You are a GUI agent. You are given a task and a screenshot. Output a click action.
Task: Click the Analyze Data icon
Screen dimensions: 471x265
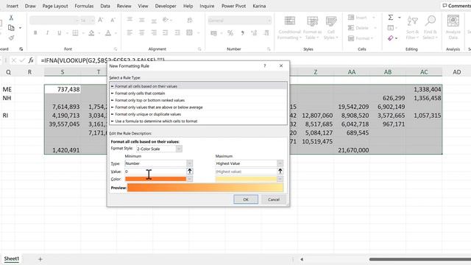[453, 28]
